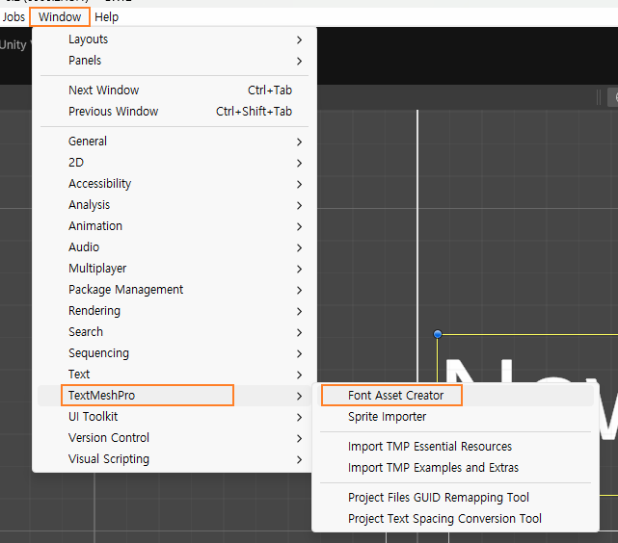Open the Package Management submenu
The image size is (618, 543).
pos(174,290)
